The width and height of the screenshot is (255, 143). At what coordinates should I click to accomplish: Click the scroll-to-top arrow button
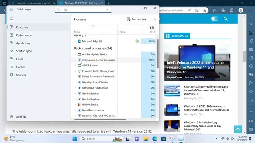click(238, 129)
